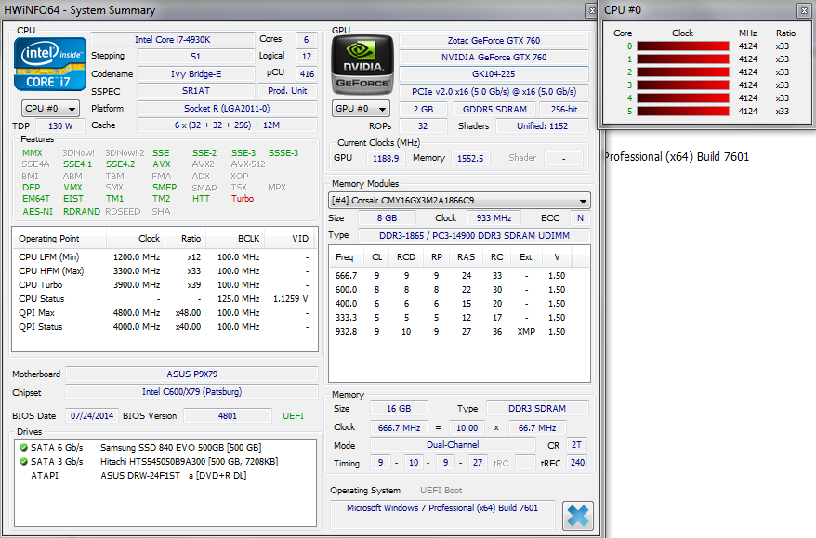This screenshot has width=816, height=538.
Task: Click the Unified: 1152 shaders field
Action: tap(542, 126)
